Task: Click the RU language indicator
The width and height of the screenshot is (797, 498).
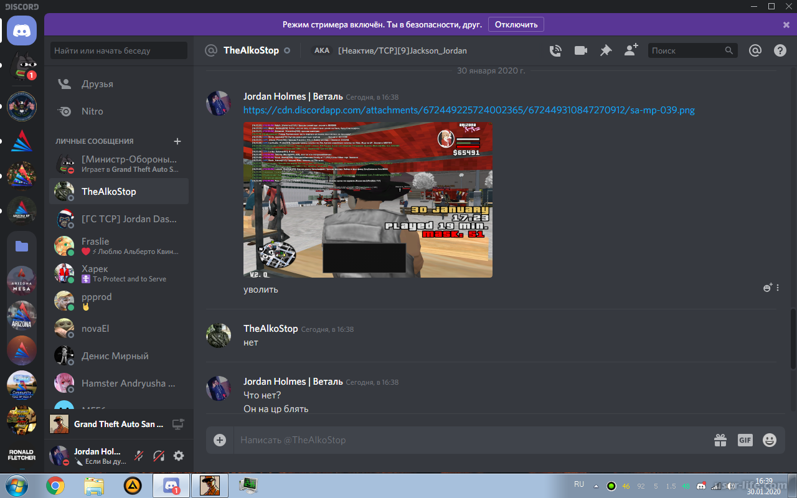Action: pos(579,484)
